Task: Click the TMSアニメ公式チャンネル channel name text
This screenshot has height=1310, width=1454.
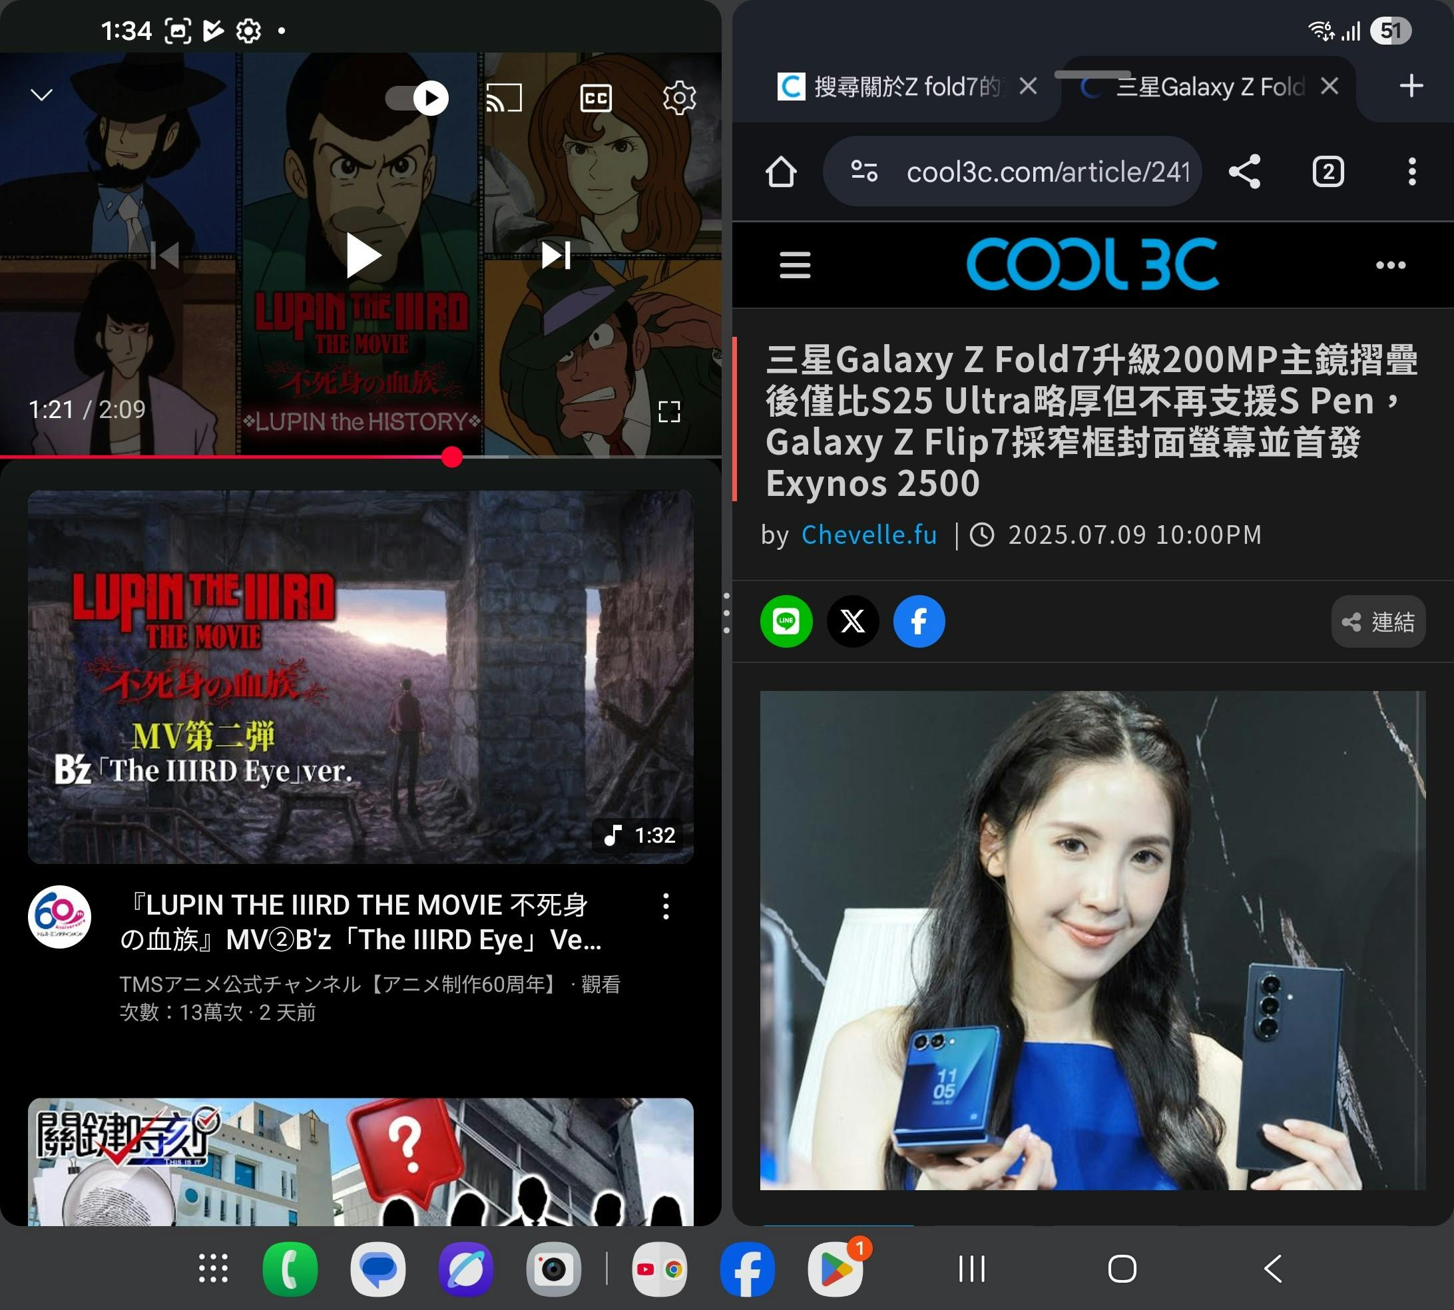Action: click(x=340, y=983)
